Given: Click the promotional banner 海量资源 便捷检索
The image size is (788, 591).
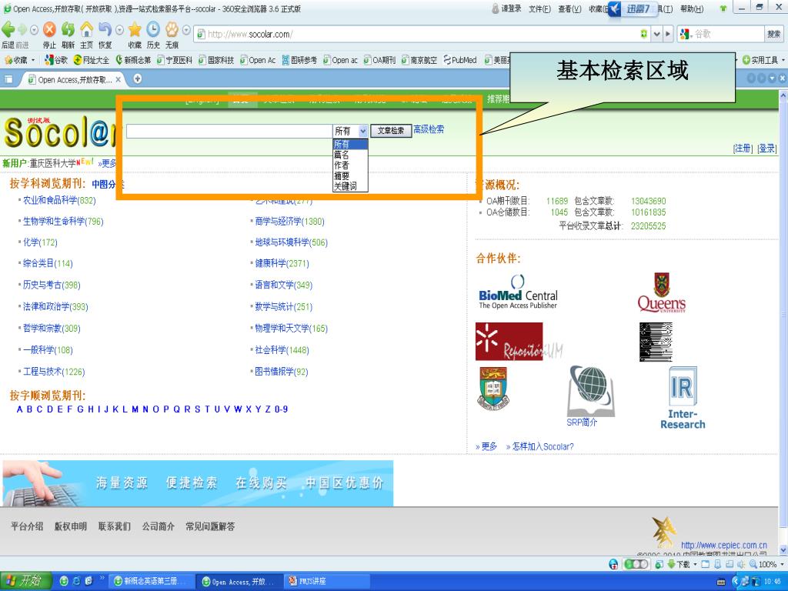Looking at the screenshot, I should click(198, 483).
